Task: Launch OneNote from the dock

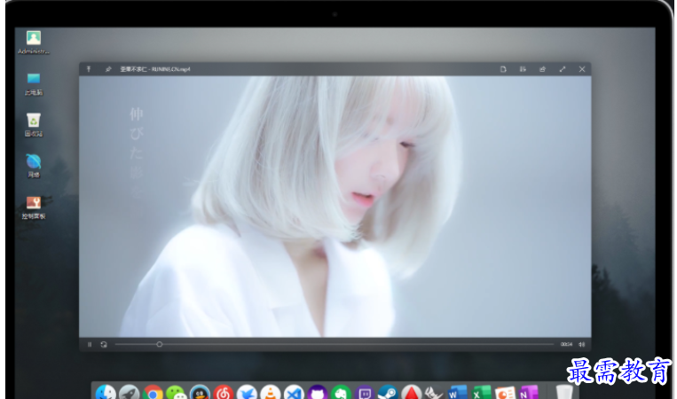Action: (x=529, y=393)
